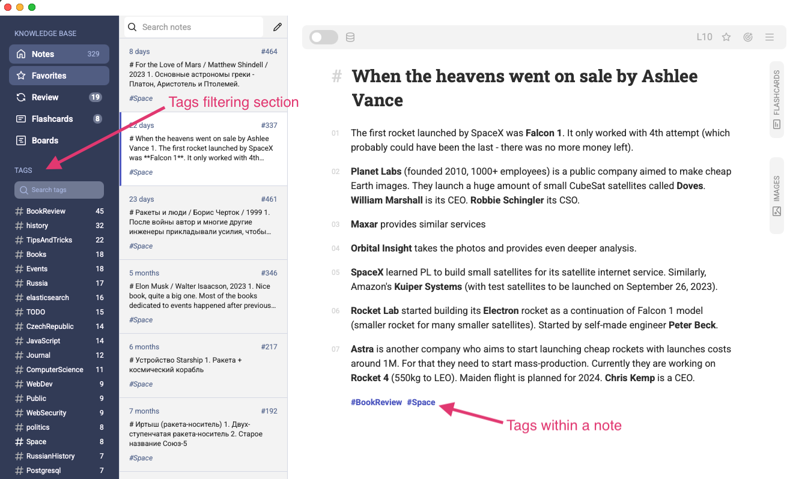This screenshot has height=479, width=796.
Task: Toggle the favorite star for this note
Action: click(726, 37)
